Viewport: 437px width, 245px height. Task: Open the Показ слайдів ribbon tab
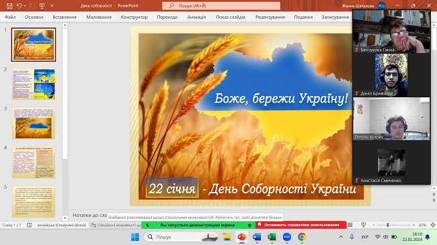tap(231, 17)
